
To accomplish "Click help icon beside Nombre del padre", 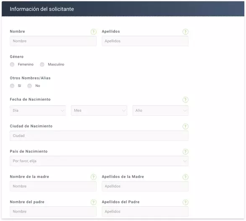I will click(93, 202).
